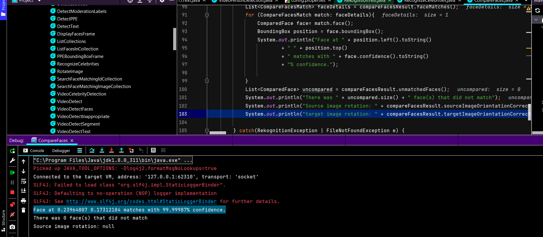Clear all console output
The width and height of the screenshot is (543, 237).
click(x=23, y=210)
